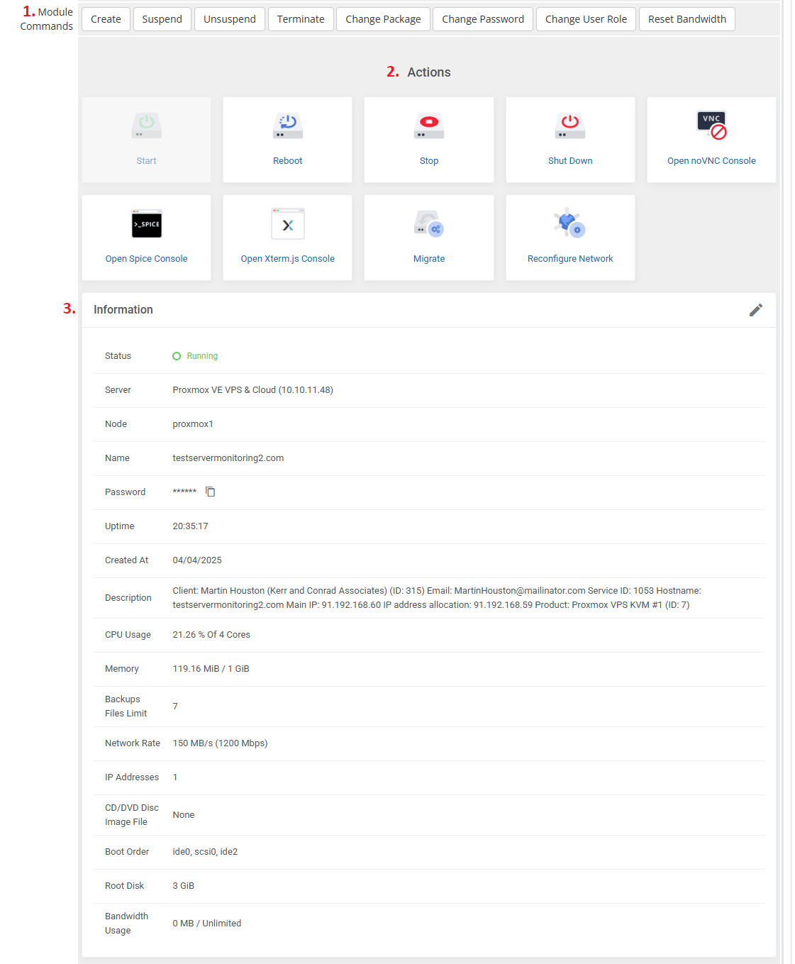Image resolution: width=795 pixels, height=964 pixels.
Task: Click the uptime value 20:35:17
Action: (x=190, y=526)
